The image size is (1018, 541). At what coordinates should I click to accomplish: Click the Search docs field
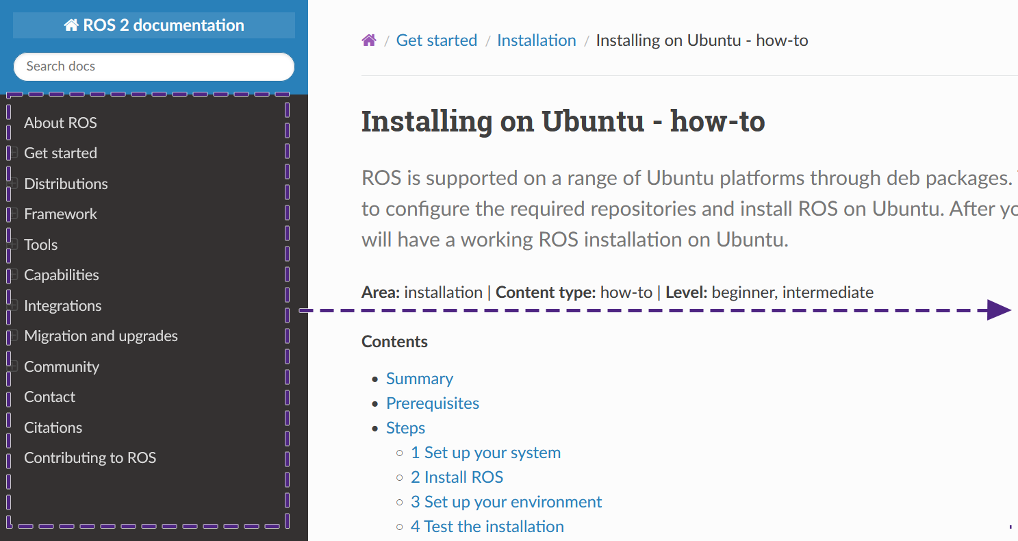[154, 66]
